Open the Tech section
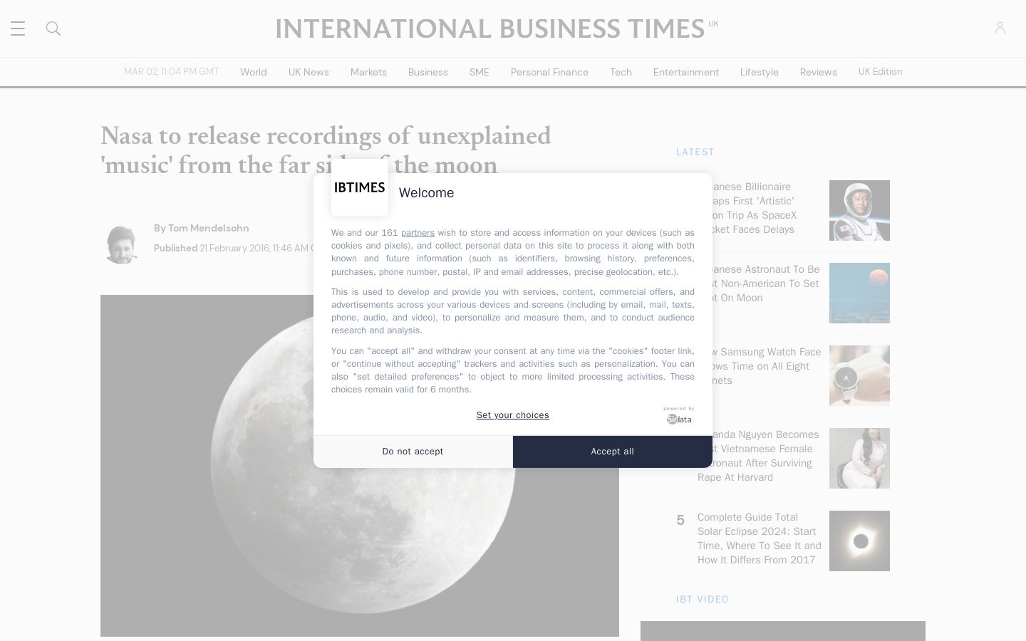Screen dimensions: 1026x641 coord(621,72)
